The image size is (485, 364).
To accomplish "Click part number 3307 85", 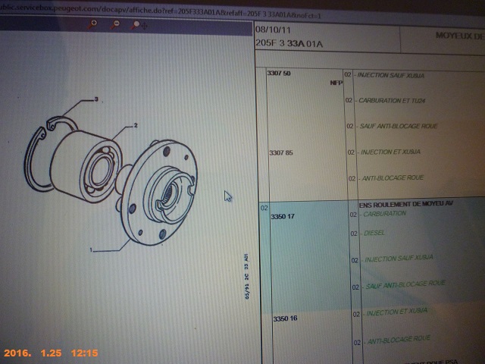I will [281, 152].
